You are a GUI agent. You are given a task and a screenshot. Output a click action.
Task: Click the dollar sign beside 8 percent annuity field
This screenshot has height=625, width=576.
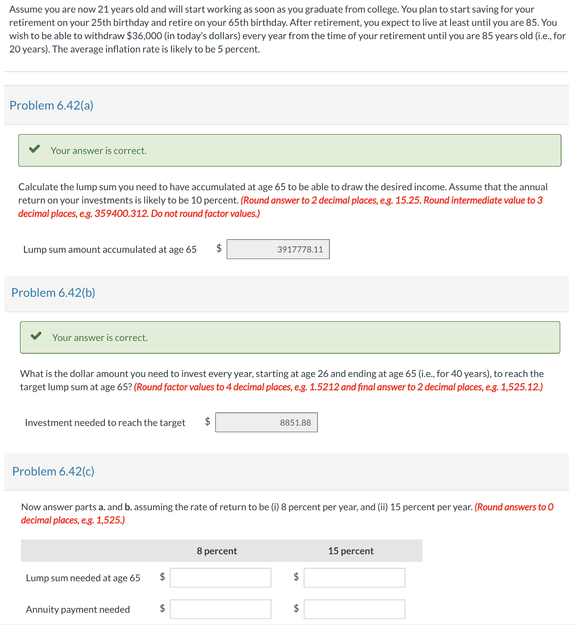[x=162, y=608]
